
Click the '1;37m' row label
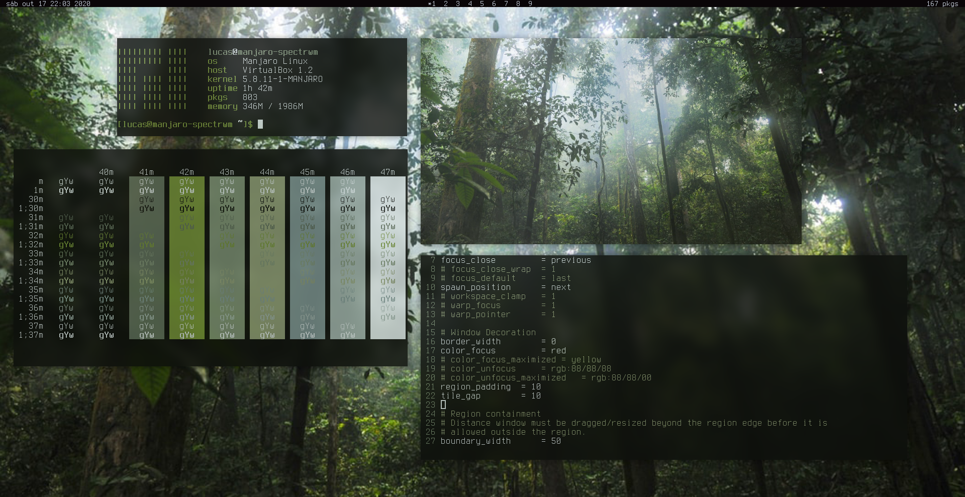[x=31, y=335]
